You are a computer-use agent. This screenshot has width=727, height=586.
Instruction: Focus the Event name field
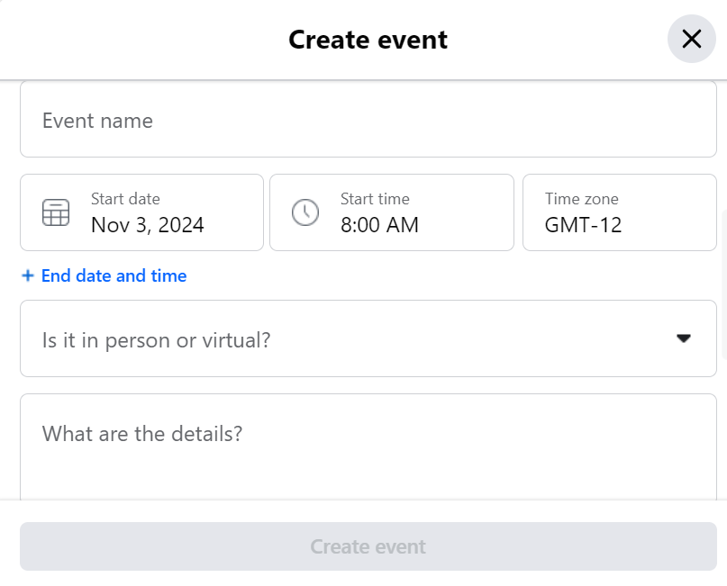[368, 120]
